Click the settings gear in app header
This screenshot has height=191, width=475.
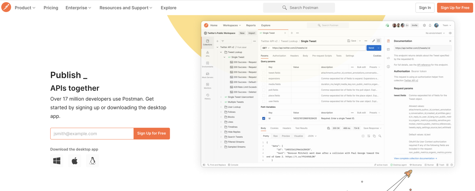(424, 25)
